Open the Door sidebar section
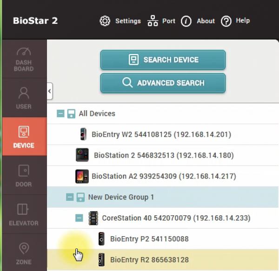Screen dimensions: 279x271 24,176
